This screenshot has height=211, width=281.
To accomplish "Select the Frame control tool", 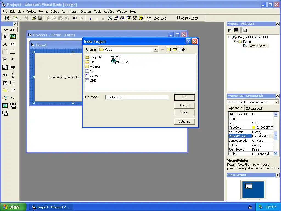I will [x=5, y=52].
